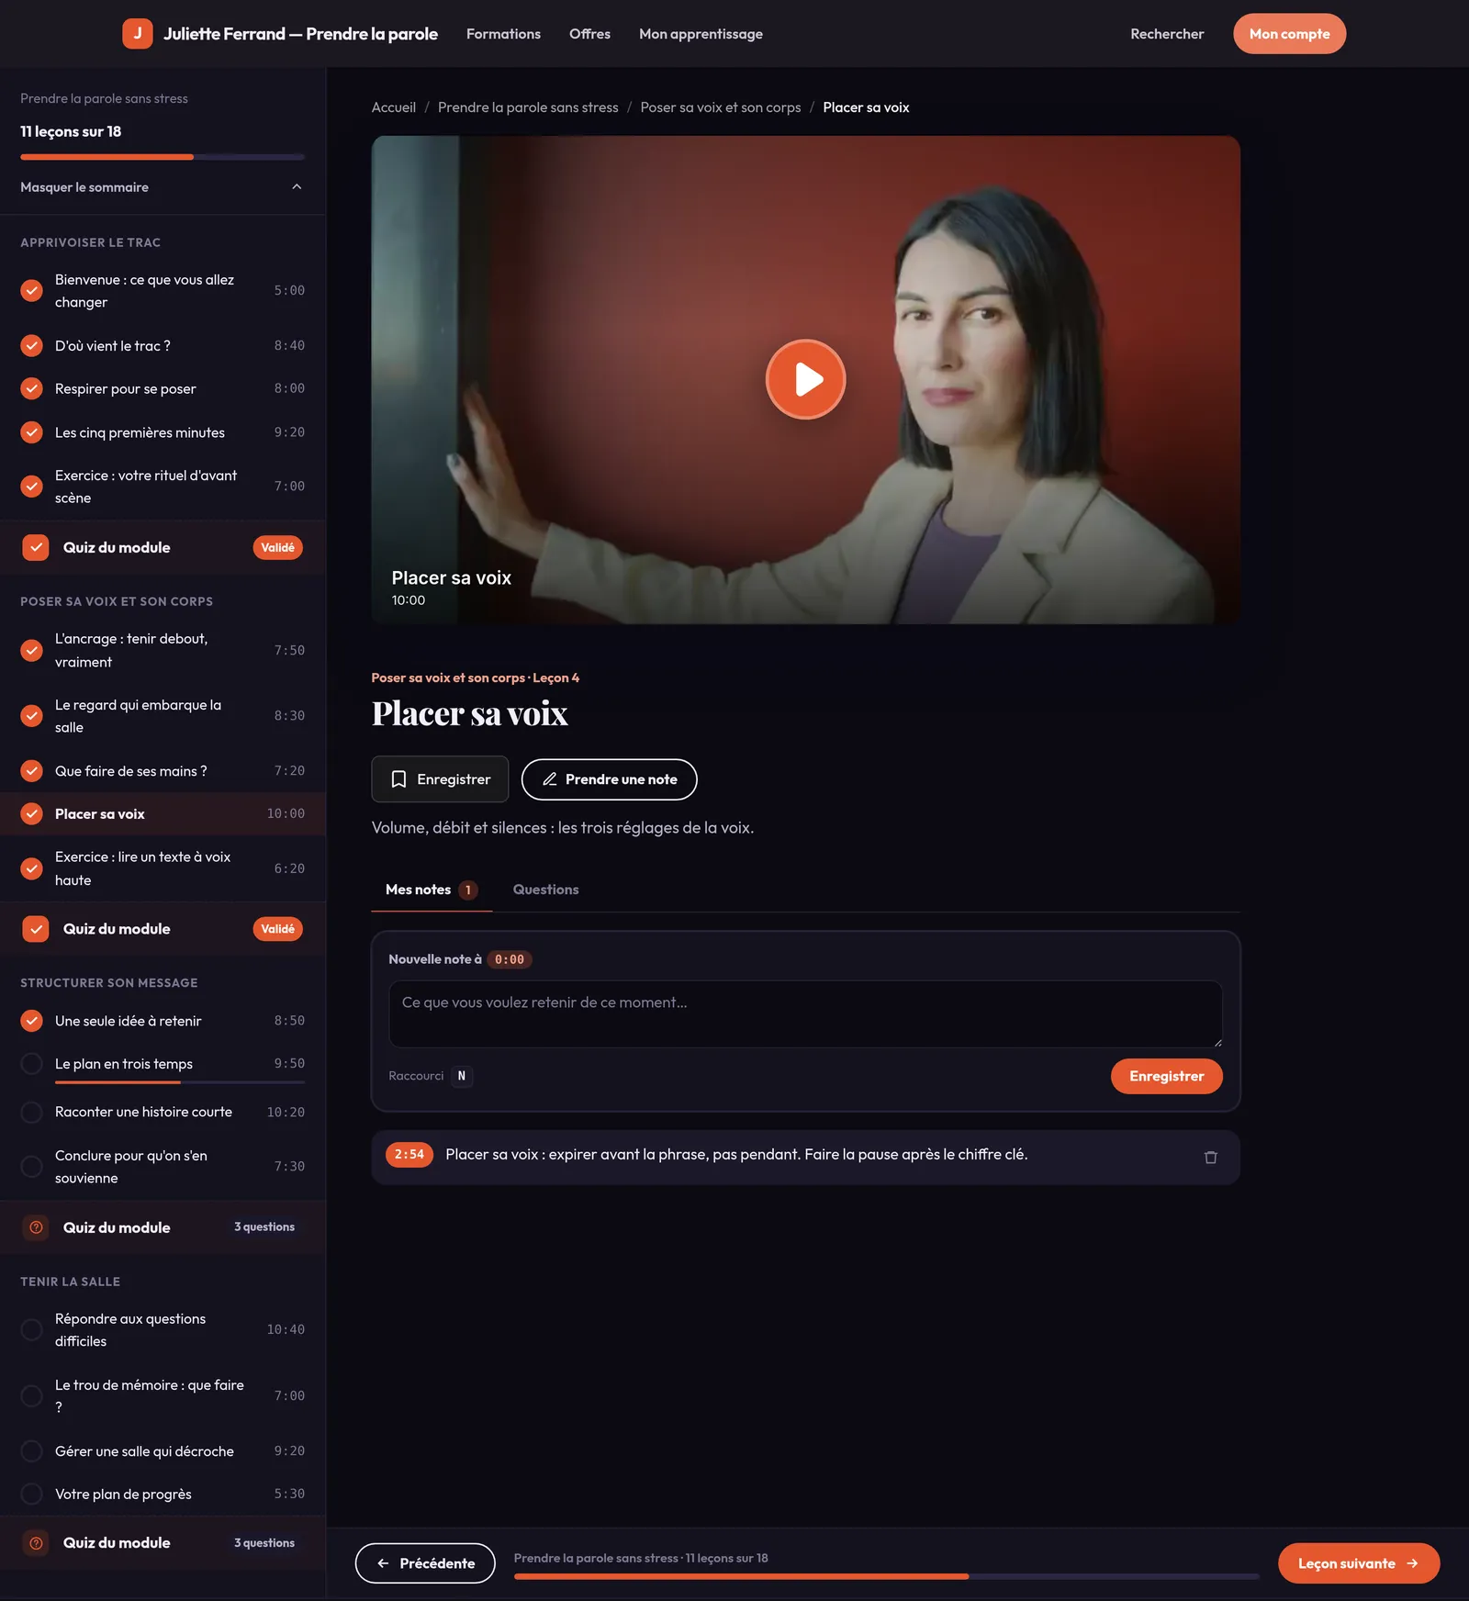
Task: Click check icon of first Quiz du module
Action: [x=36, y=547]
